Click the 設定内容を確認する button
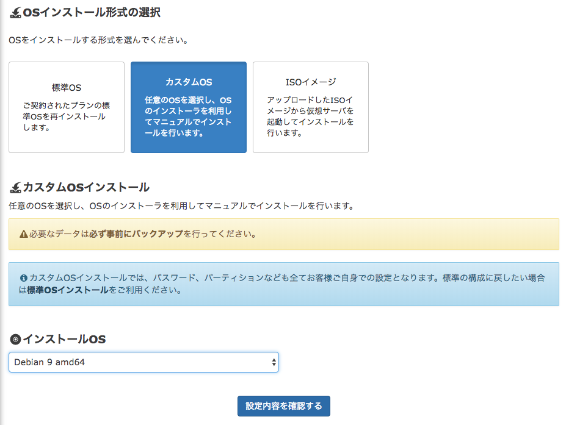Screen dimensions: 566x425 [x=284, y=406]
